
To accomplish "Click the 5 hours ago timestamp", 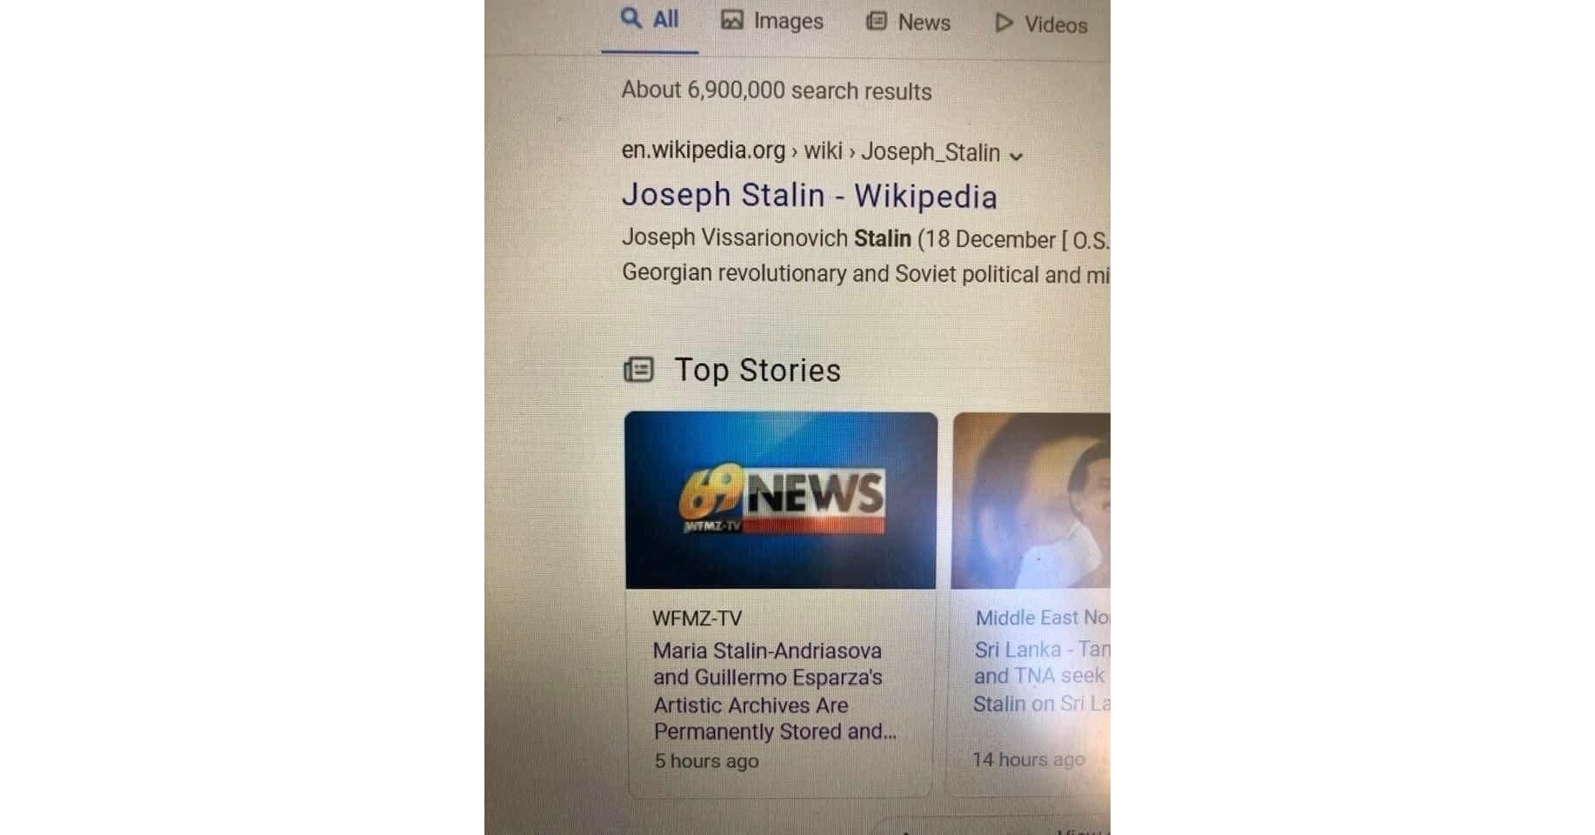I will 706,761.
